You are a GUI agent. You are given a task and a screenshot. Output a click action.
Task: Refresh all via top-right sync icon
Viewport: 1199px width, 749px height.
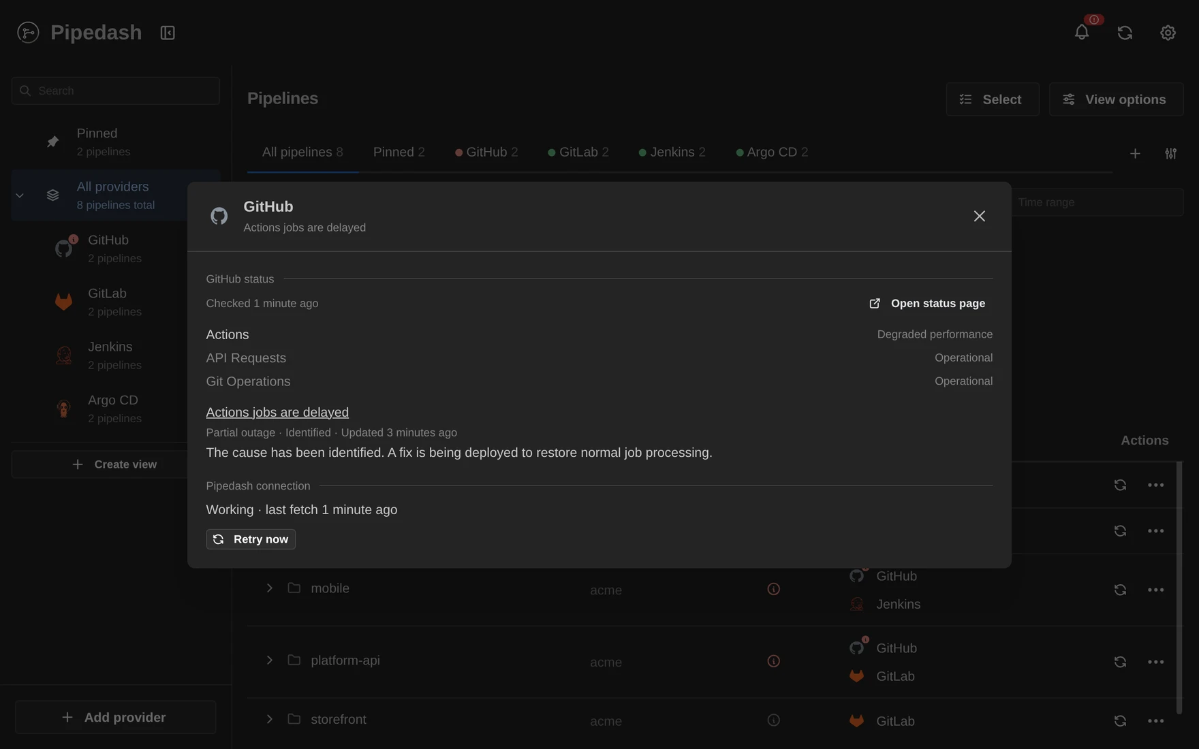coord(1125,32)
